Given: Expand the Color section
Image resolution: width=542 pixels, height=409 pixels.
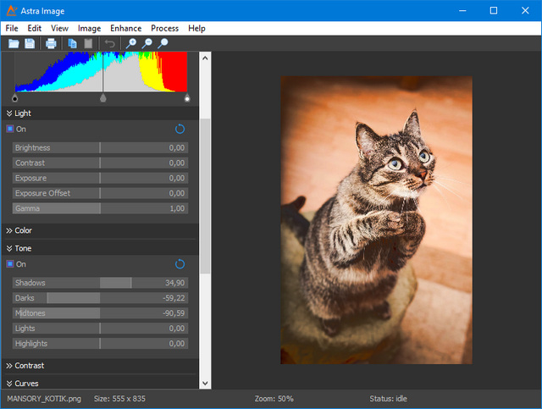Looking at the screenshot, I should 24,230.
